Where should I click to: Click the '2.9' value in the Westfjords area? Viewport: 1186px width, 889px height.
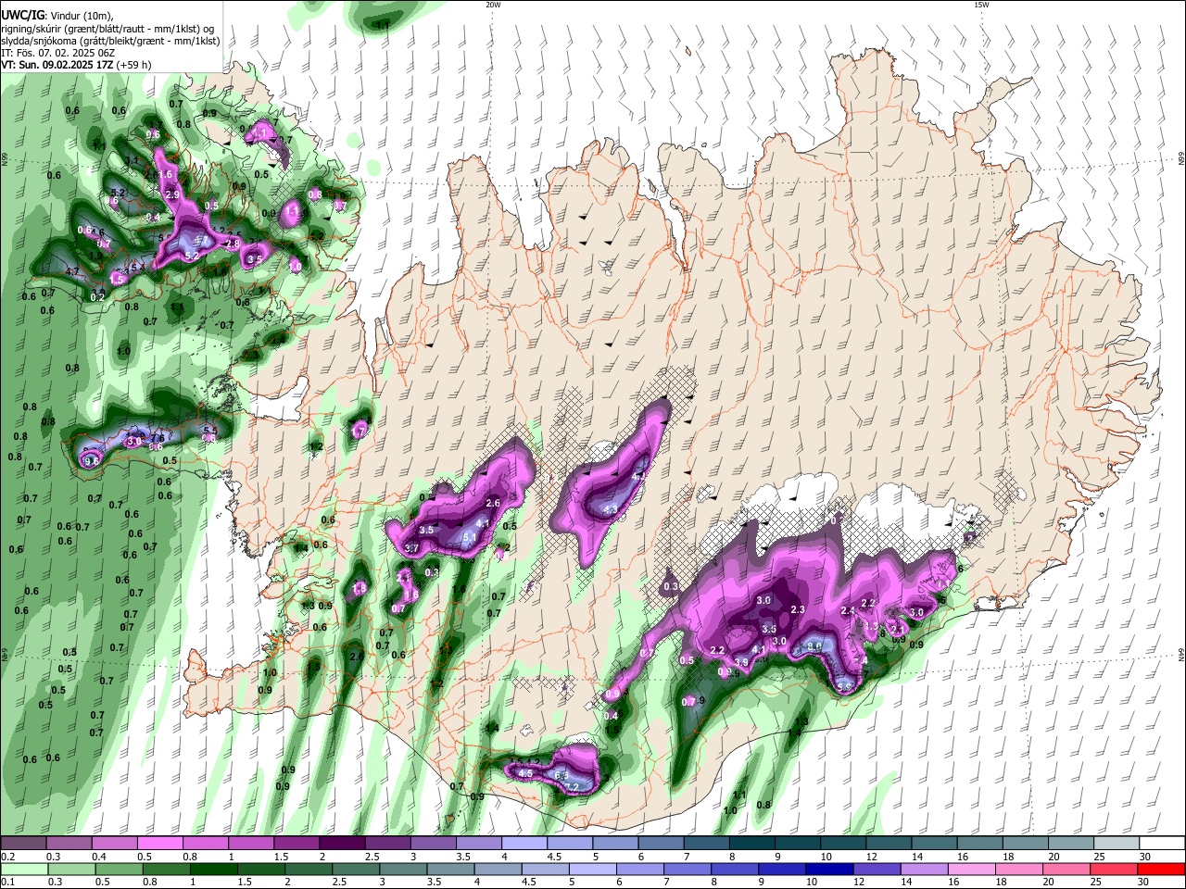(172, 195)
